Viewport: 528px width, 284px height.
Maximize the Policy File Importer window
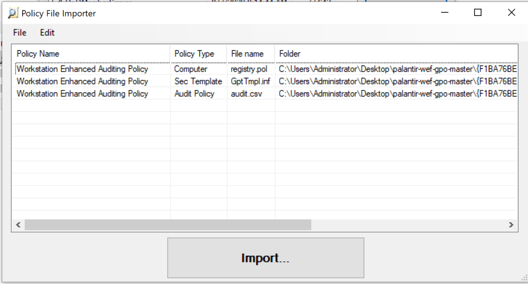[477, 13]
